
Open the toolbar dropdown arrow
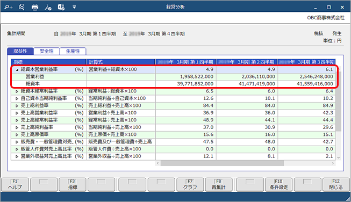click(74, 7)
